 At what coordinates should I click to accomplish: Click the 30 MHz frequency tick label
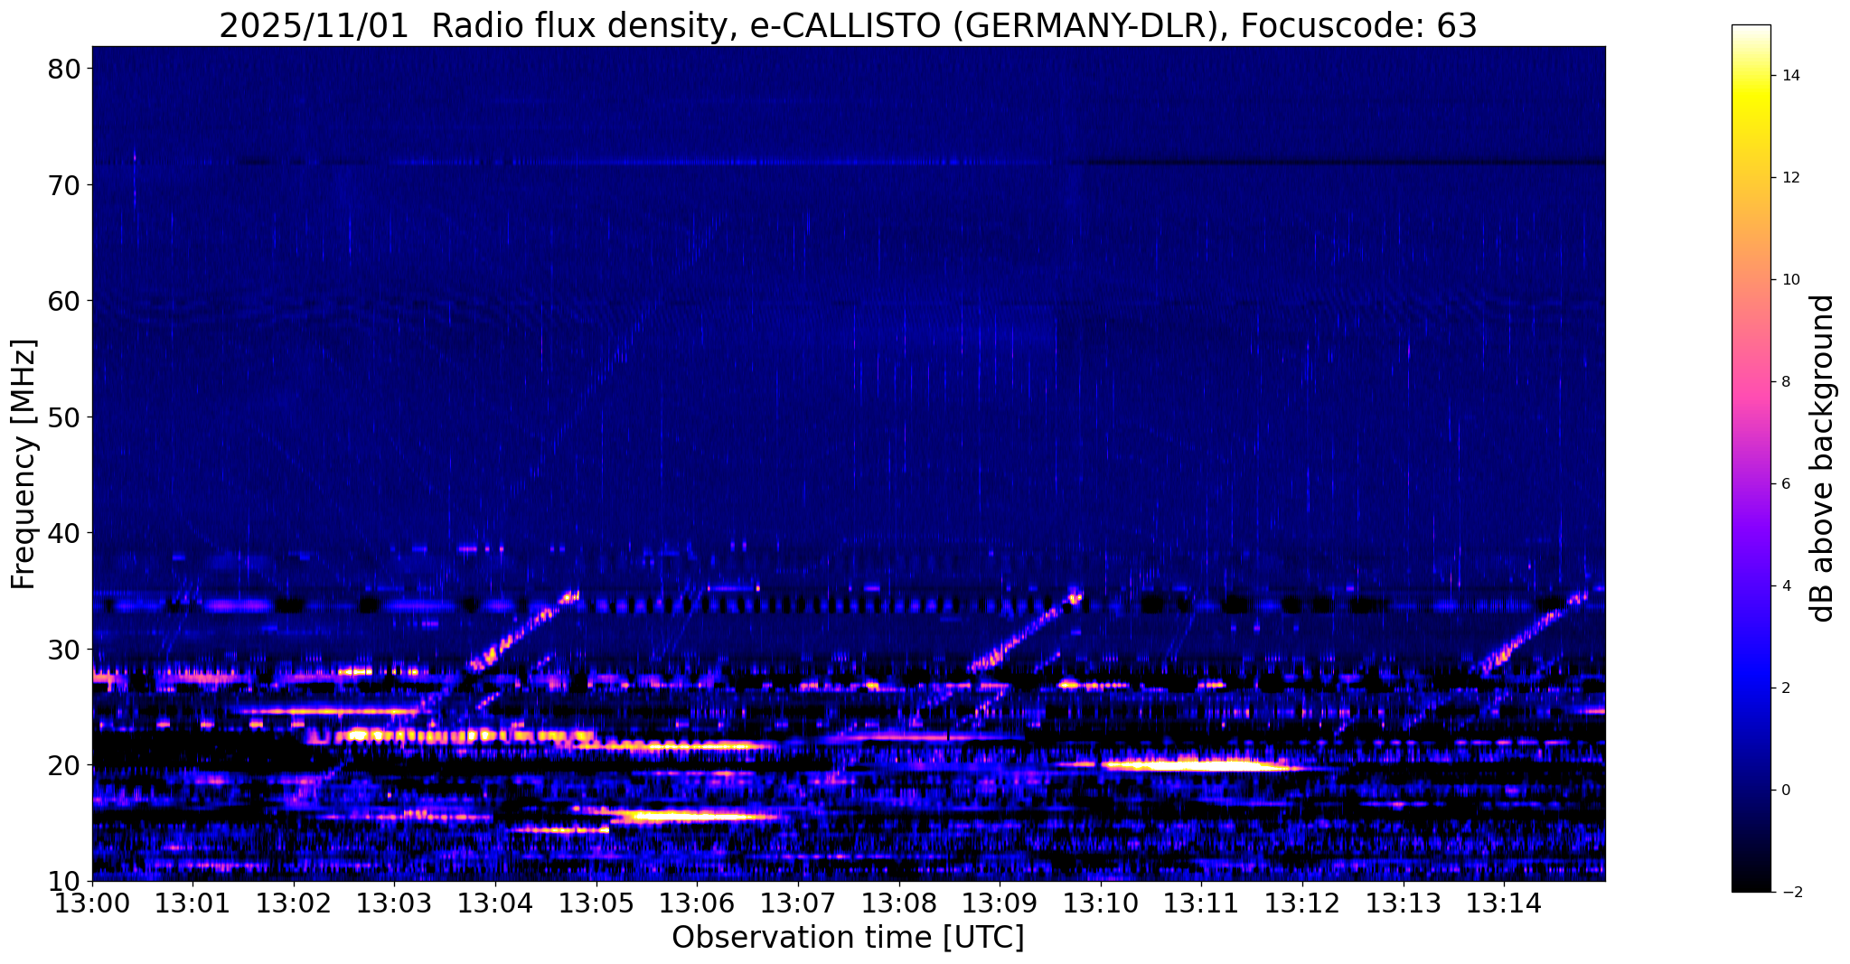67,649
